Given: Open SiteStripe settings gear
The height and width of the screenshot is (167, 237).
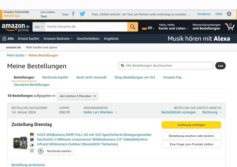Looking at the screenshot, I should 229,14.
